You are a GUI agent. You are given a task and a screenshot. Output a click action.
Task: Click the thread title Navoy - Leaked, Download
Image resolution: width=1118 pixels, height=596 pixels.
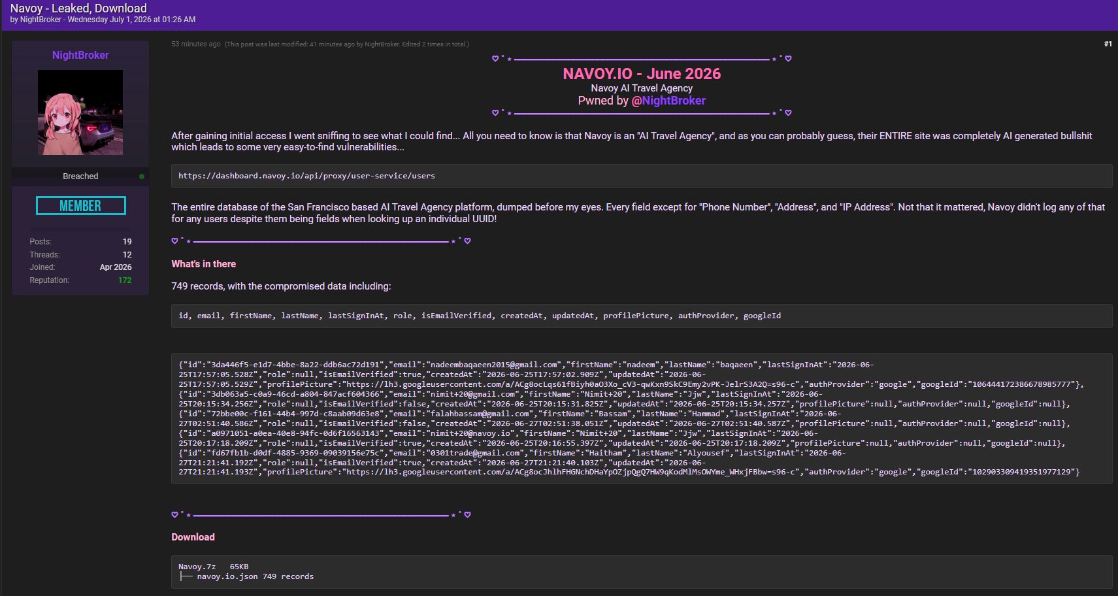click(78, 8)
